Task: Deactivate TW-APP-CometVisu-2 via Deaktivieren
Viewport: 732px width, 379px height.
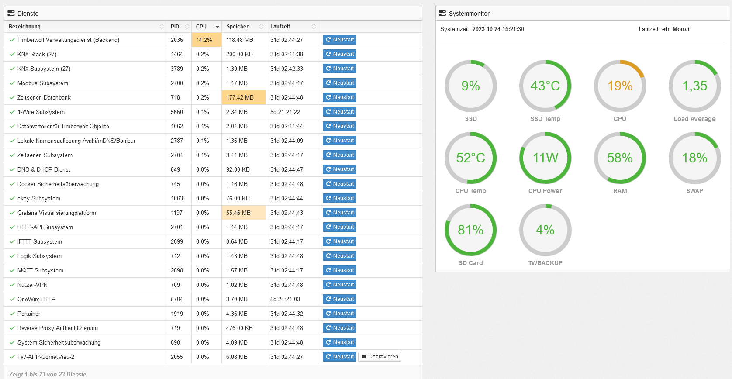Action: (x=380, y=357)
